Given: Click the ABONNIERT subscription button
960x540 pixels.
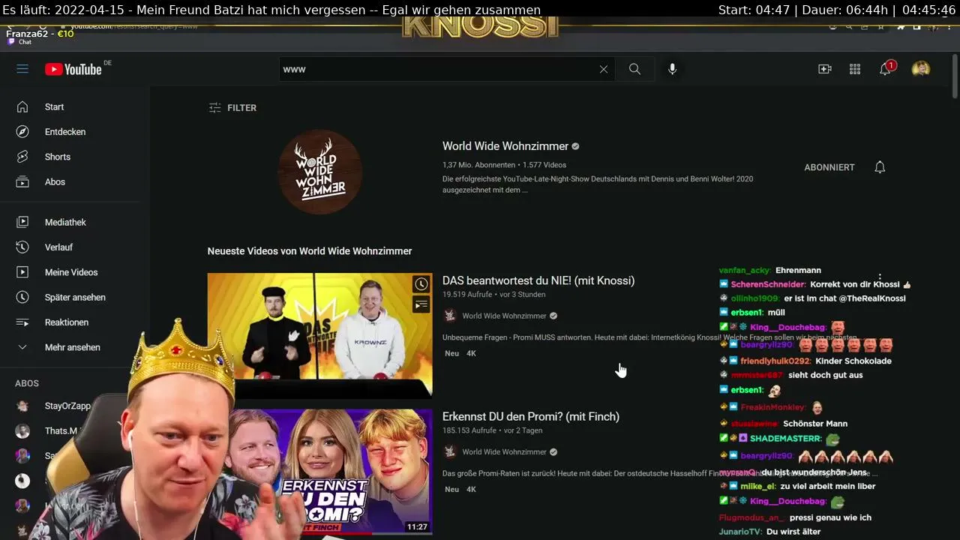Looking at the screenshot, I should tap(829, 167).
